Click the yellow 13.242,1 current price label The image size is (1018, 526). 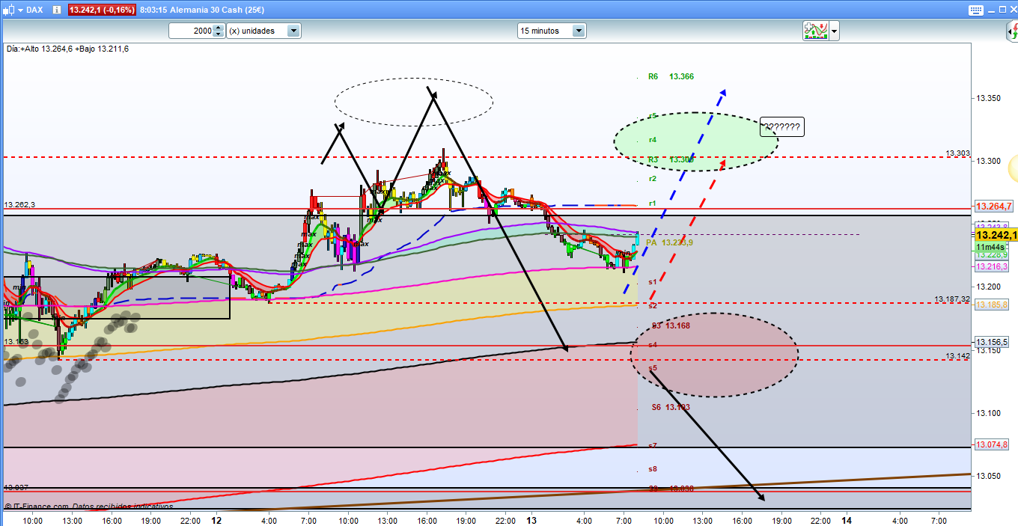pos(995,235)
